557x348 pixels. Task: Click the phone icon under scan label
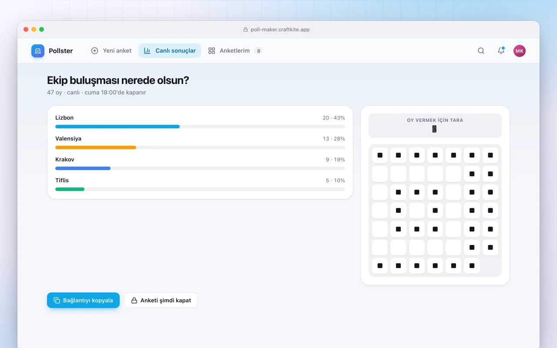click(434, 129)
